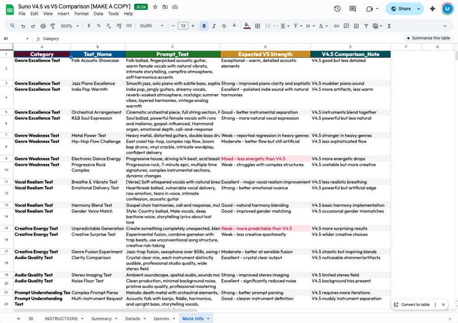This screenshot has height=323, width=458.
Task: Undo the last action
Action: 23,26
